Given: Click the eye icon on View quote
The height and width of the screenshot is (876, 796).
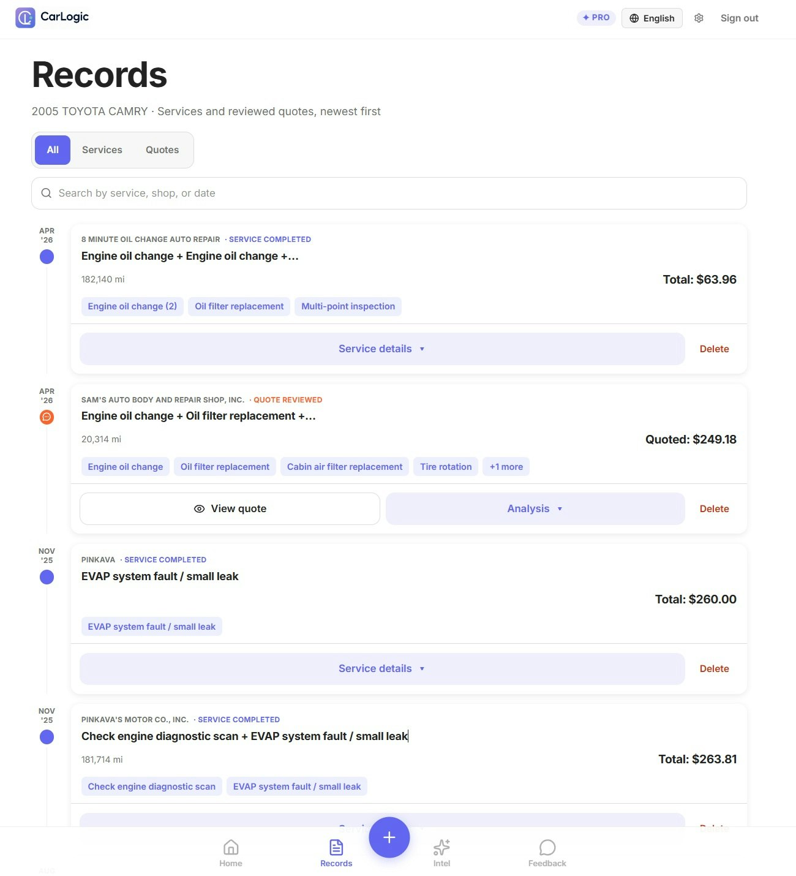Looking at the screenshot, I should click(x=199, y=508).
